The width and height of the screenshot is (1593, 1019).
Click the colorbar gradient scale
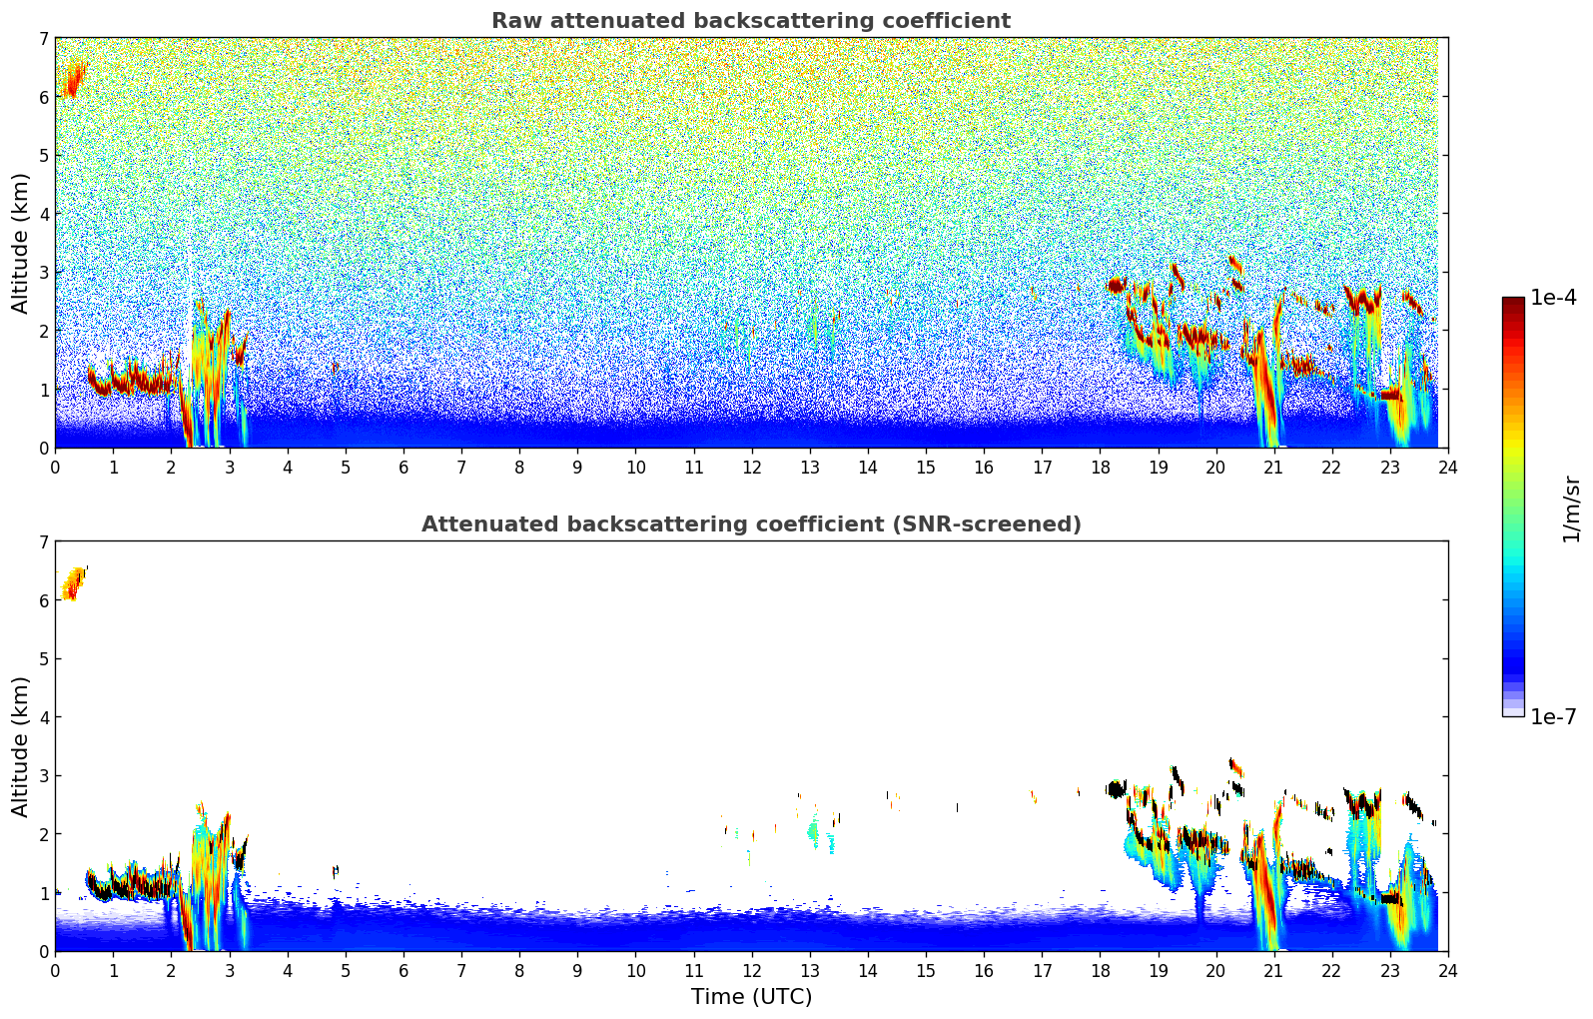coord(1513,507)
